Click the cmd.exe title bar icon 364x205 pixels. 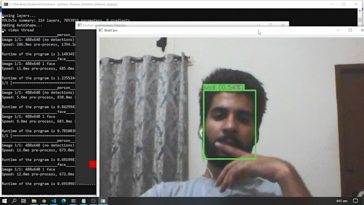pyautogui.click(x=6, y=4)
